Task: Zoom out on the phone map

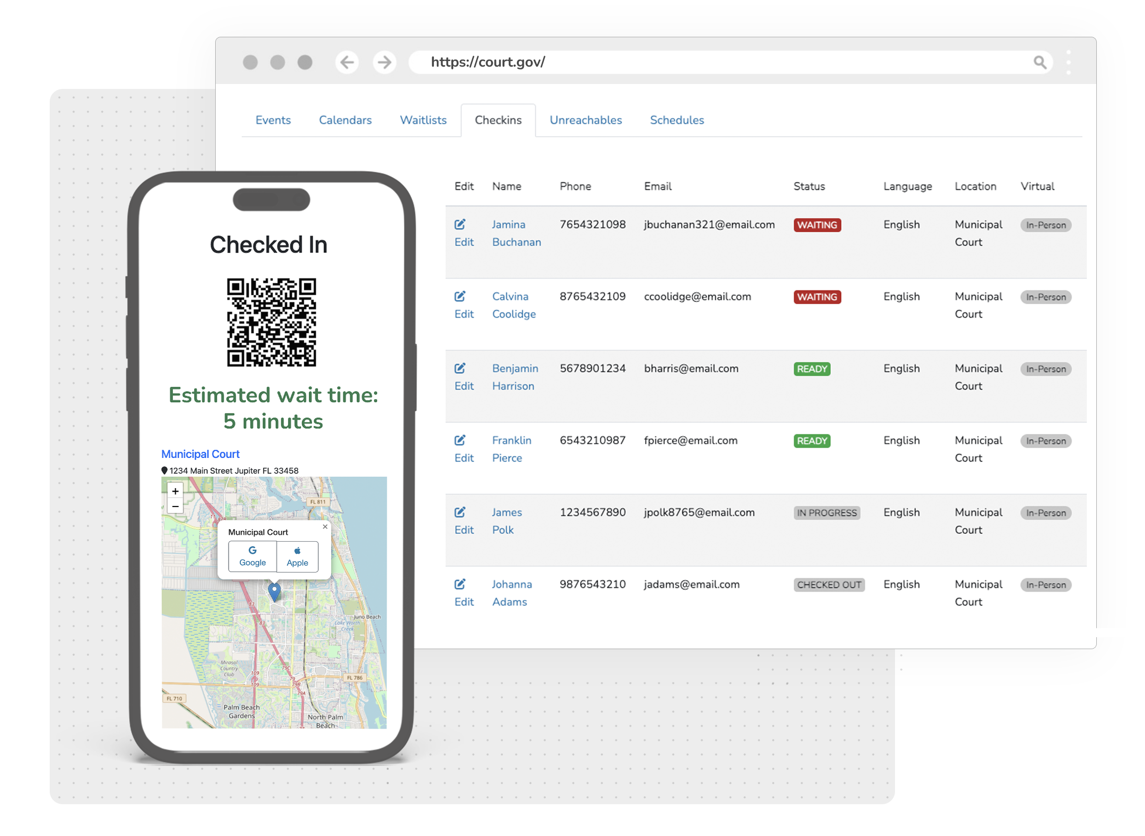Action: point(175,506)
